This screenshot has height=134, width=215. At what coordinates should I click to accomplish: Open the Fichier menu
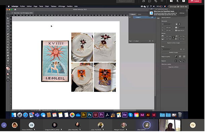[x=23, y=6]
